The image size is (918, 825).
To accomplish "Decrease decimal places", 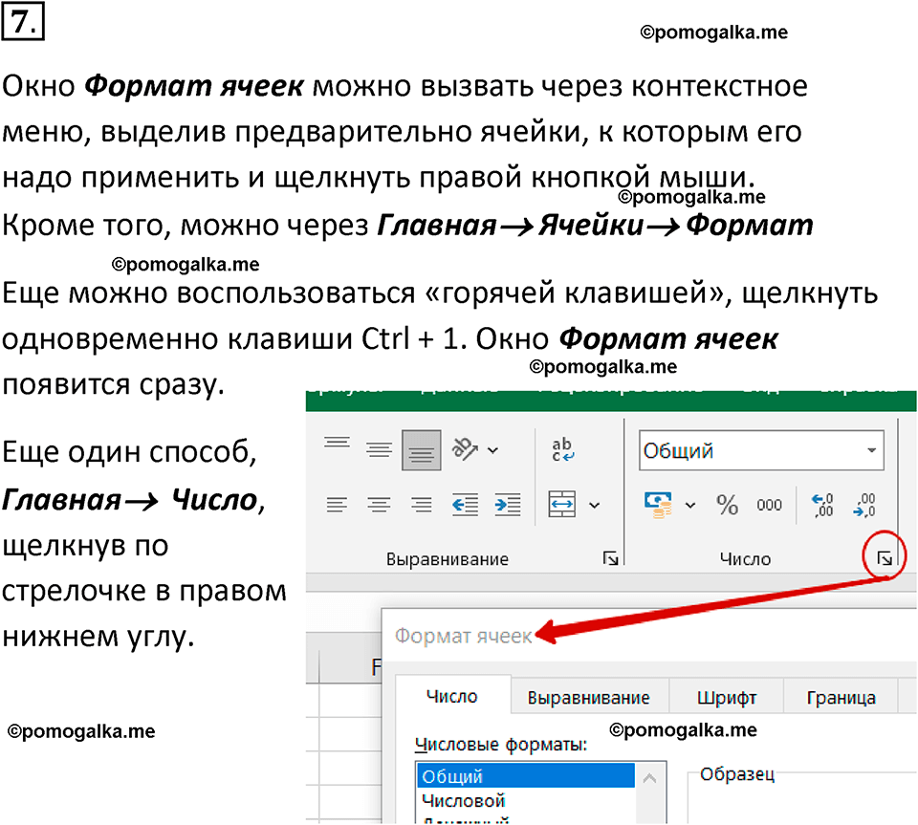I will coord(864,505).
